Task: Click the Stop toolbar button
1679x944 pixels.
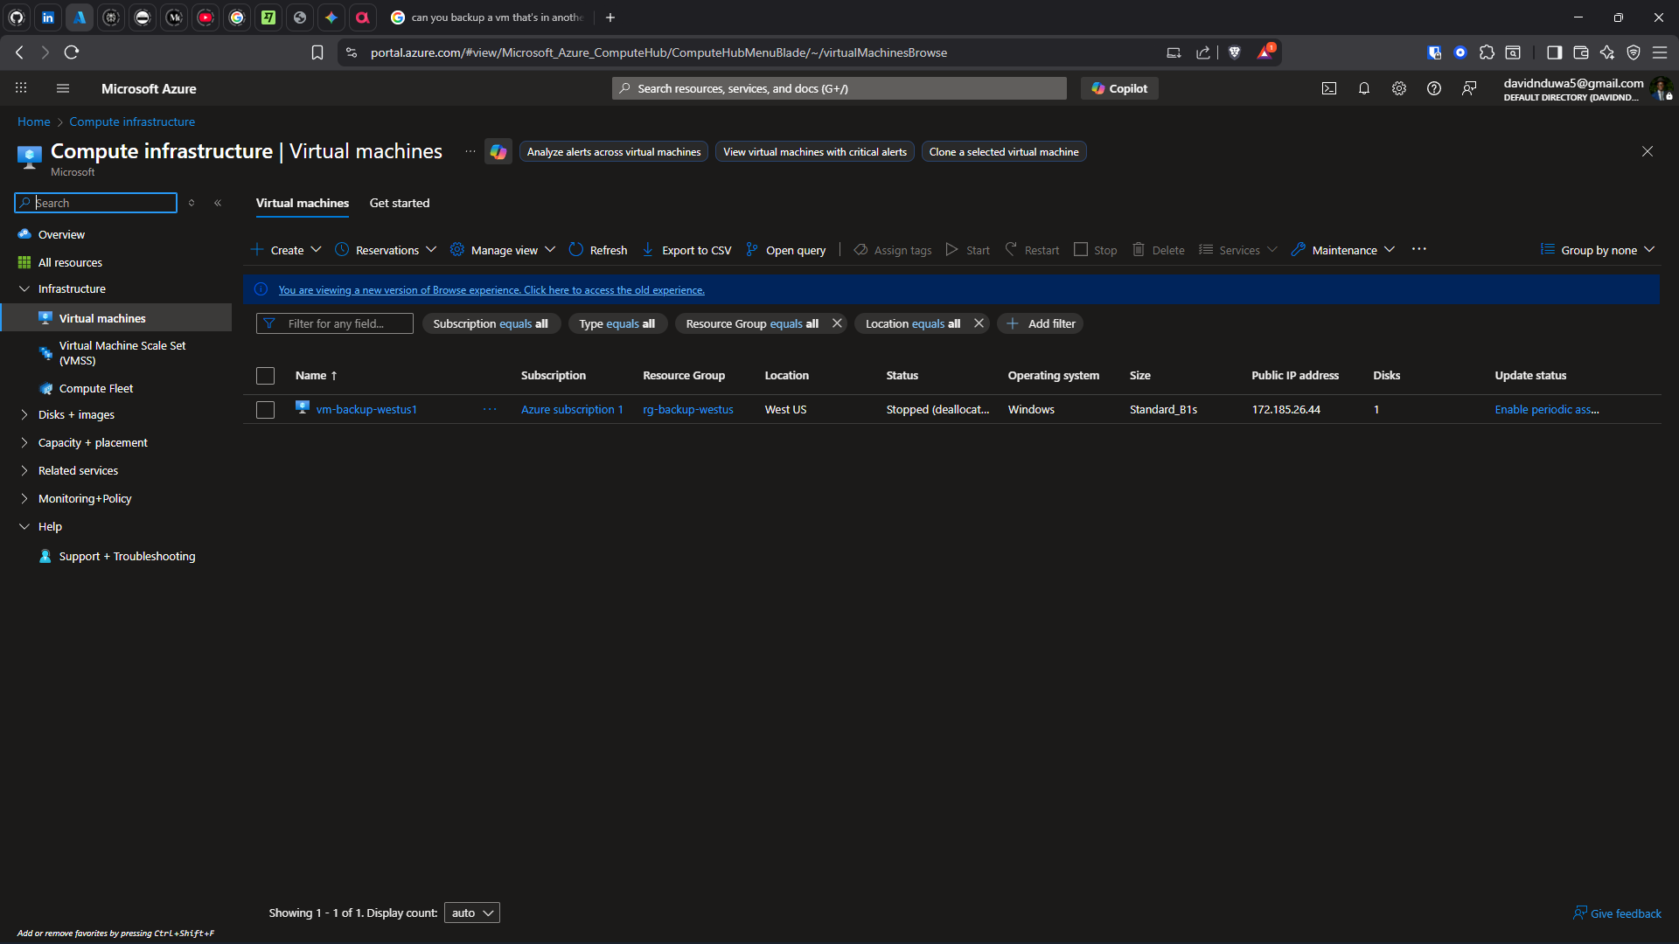Action: tap(1095, 250)
